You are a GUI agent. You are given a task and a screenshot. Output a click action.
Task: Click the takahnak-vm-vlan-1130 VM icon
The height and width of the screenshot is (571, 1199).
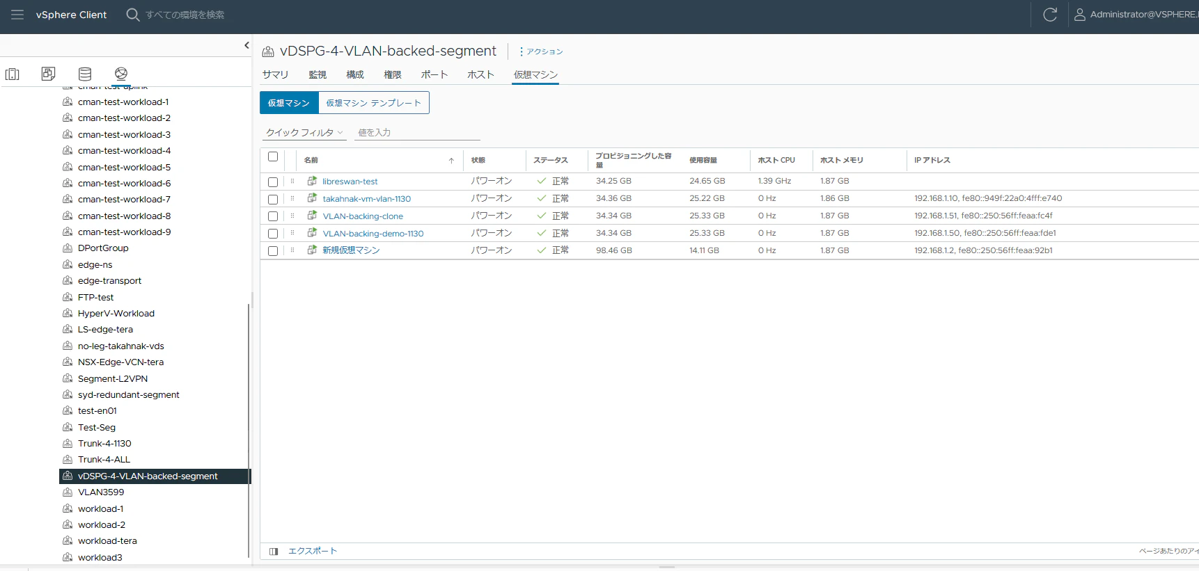(x=312, y=198)
